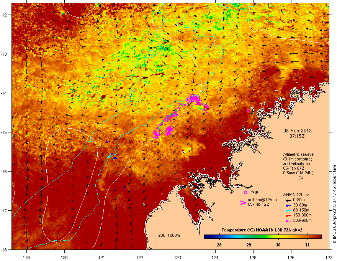Viewport: 337px width, 261px height.
Task: Click the colorbar tick label '29'
Action: pyautogui.click(x=249, y=245)
